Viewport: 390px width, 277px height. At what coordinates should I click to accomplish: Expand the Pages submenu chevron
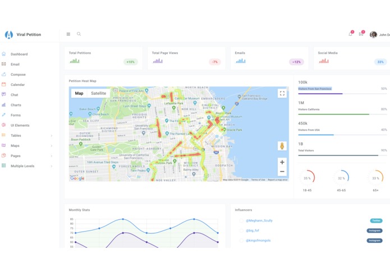(52, 156)
